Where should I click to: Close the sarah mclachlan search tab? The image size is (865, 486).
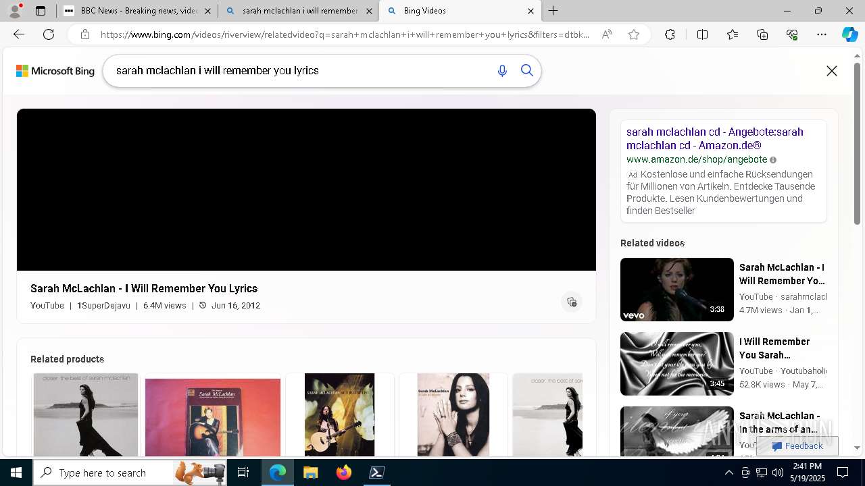pos(369,11)
